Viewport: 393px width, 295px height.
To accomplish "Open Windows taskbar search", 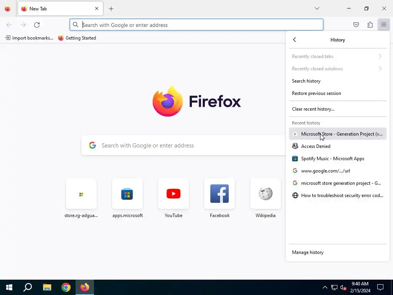I will [28, 287].
